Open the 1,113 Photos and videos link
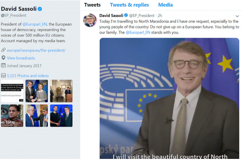Screen dimensions: 244x161 click(x=28, y=76)
